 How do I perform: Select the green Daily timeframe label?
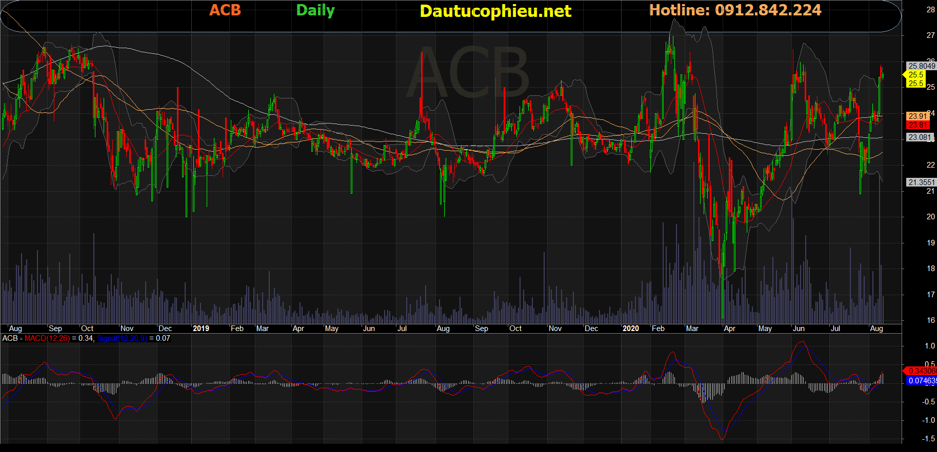(x=315, y=10)
